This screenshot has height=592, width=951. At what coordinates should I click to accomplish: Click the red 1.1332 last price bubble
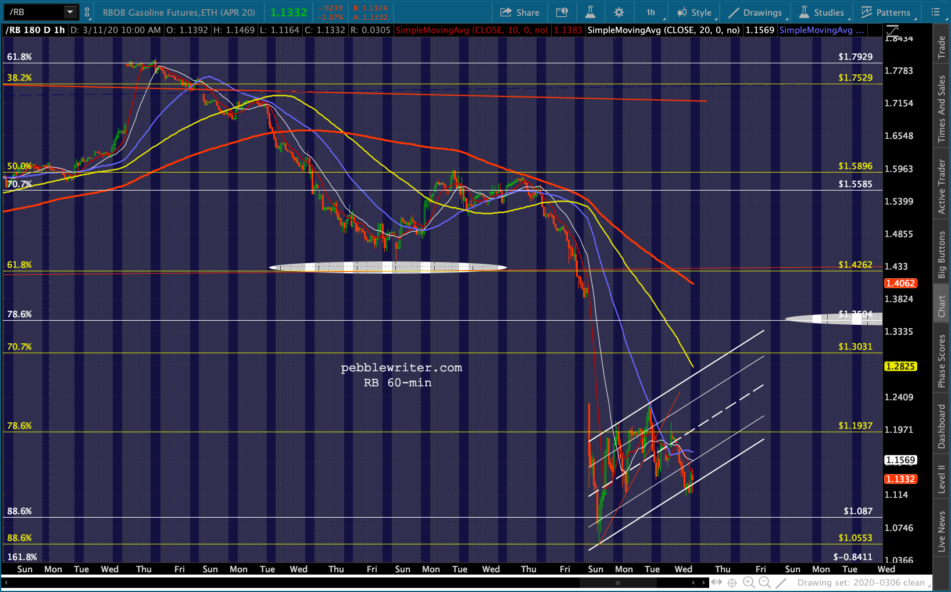900,479
